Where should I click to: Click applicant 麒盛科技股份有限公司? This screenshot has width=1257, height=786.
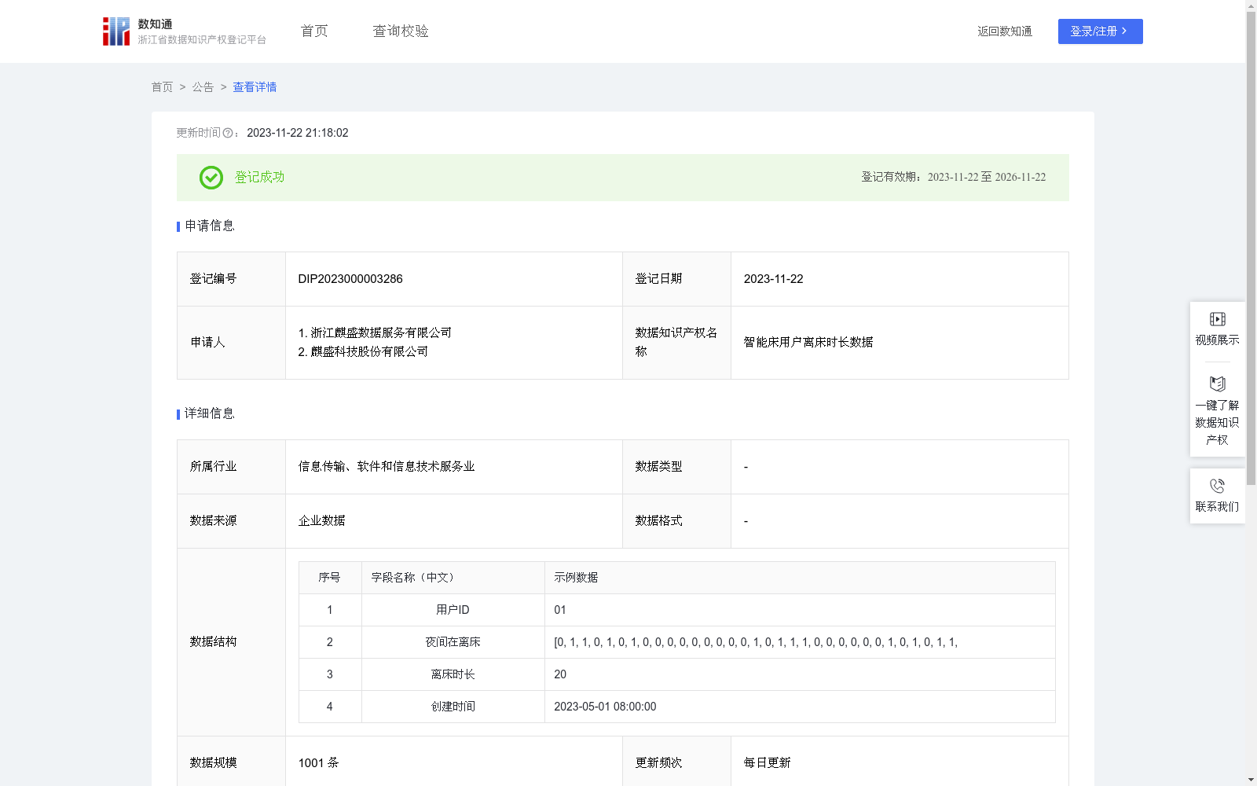369,352
